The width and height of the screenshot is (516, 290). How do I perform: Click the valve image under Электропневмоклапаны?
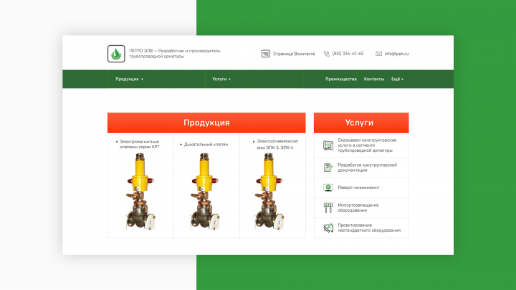(x=269, y=191)
